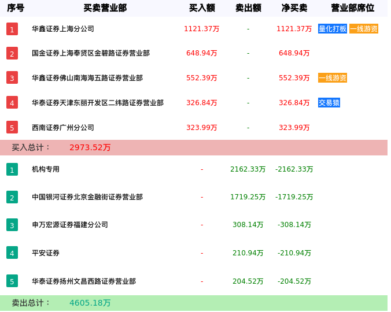Select the 买入额 column header

coord(202,8)
